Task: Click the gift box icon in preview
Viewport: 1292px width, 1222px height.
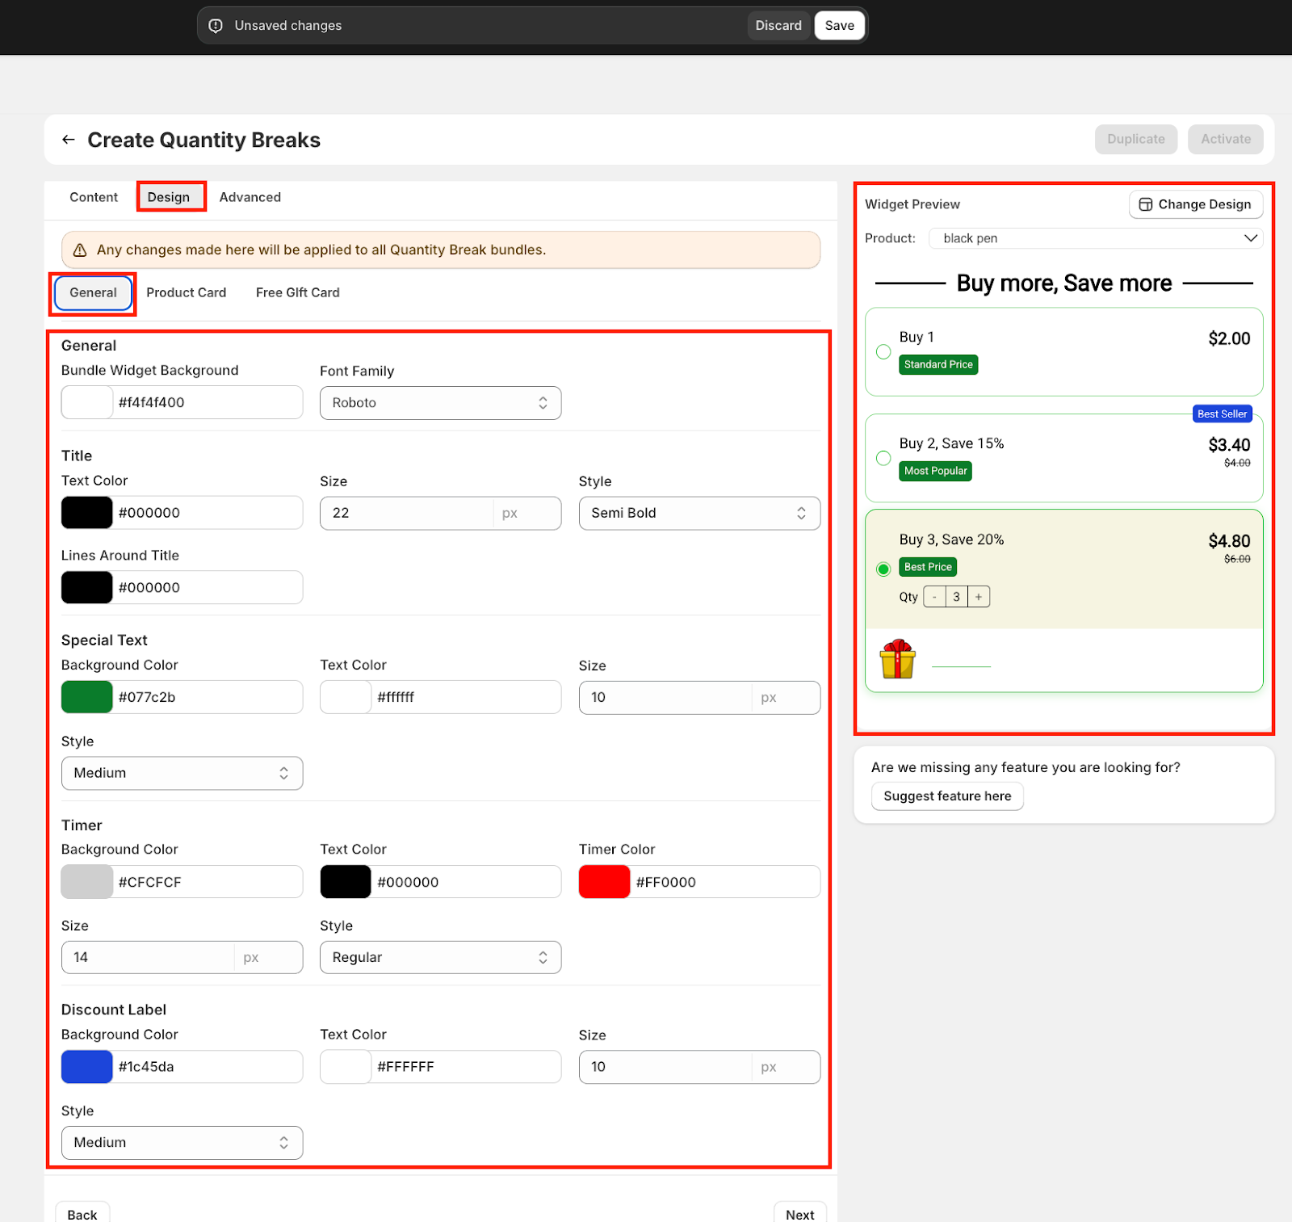Action: 897,659
